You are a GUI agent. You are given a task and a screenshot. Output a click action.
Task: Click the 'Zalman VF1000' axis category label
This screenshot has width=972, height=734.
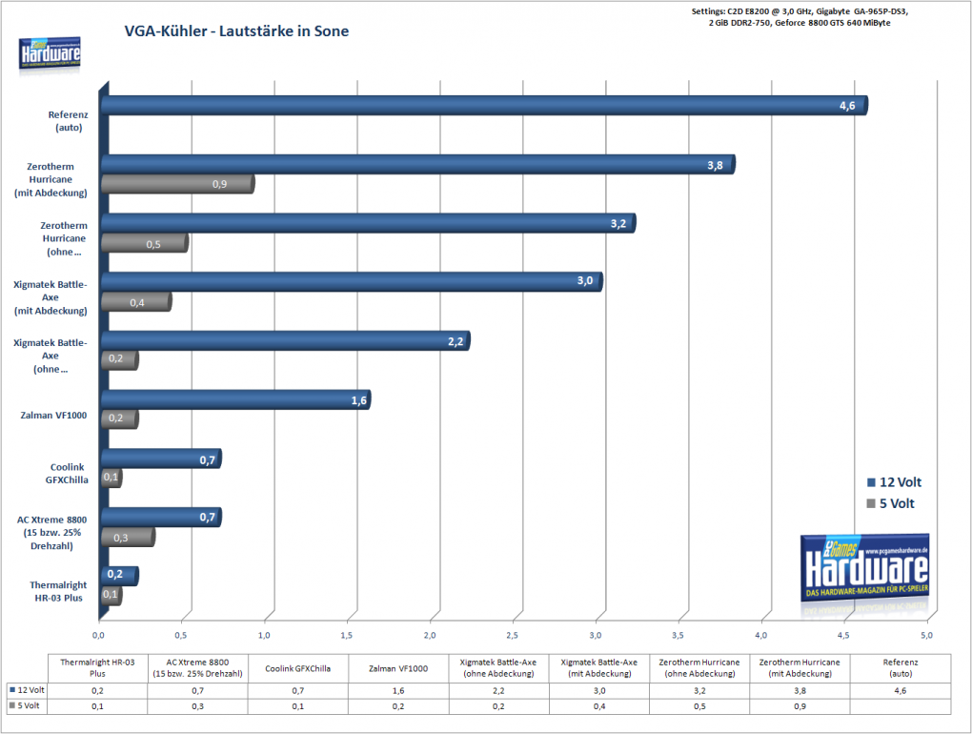pyautogui.click(x=53, y=416)
